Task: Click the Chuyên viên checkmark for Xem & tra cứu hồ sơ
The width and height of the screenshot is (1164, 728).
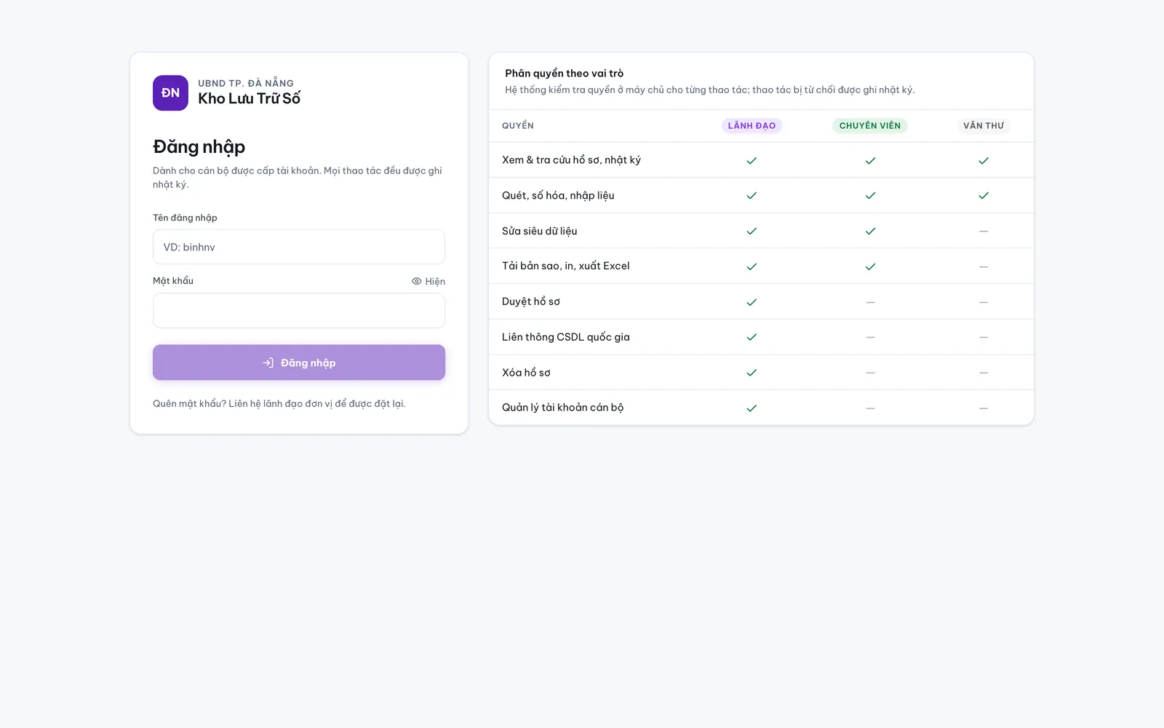Action: coord(870,160)
